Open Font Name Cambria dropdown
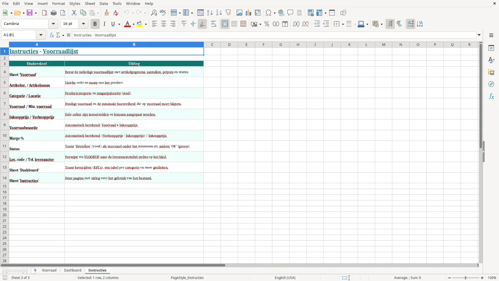 (x=53, y=24)
